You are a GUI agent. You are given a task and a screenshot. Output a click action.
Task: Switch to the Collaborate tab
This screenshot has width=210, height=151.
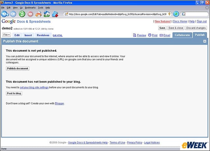[182, 35]
